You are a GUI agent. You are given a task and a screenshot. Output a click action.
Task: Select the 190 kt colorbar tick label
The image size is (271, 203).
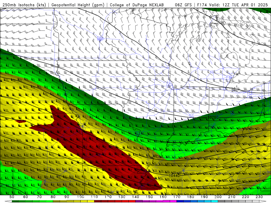click(x=204, y=197)
